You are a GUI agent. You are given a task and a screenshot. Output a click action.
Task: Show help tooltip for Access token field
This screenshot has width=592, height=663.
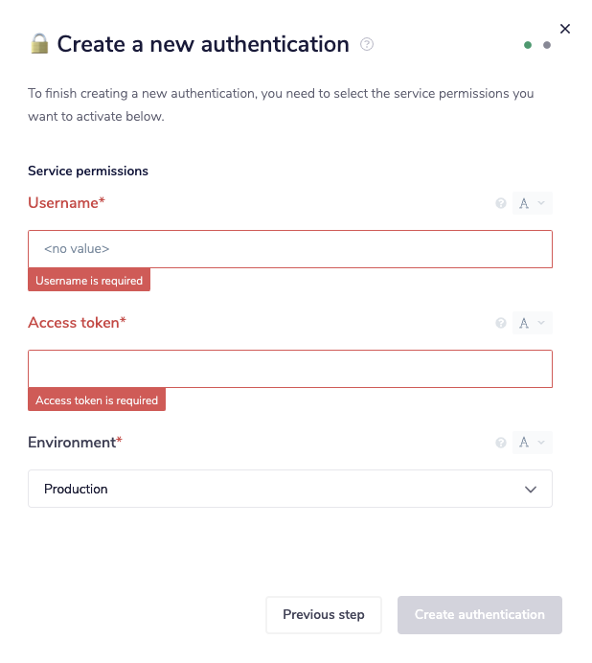click(500, 323)
